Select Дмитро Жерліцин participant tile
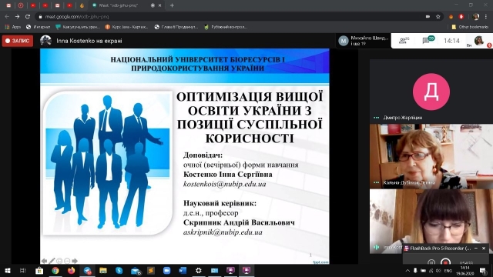This screenshot has height=277, width=493. pyautogui.click(x=431, y=91)
